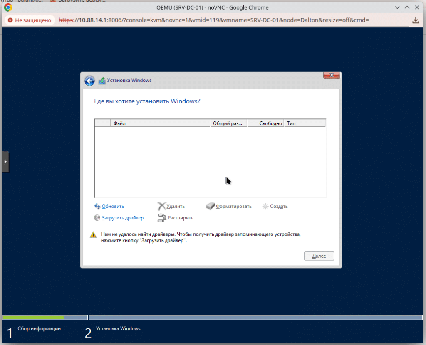
Task: Click the Не защищено security badge
Action: tap(29, 20)
